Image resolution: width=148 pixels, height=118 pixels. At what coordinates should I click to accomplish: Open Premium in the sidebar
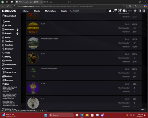pos(7,80)
